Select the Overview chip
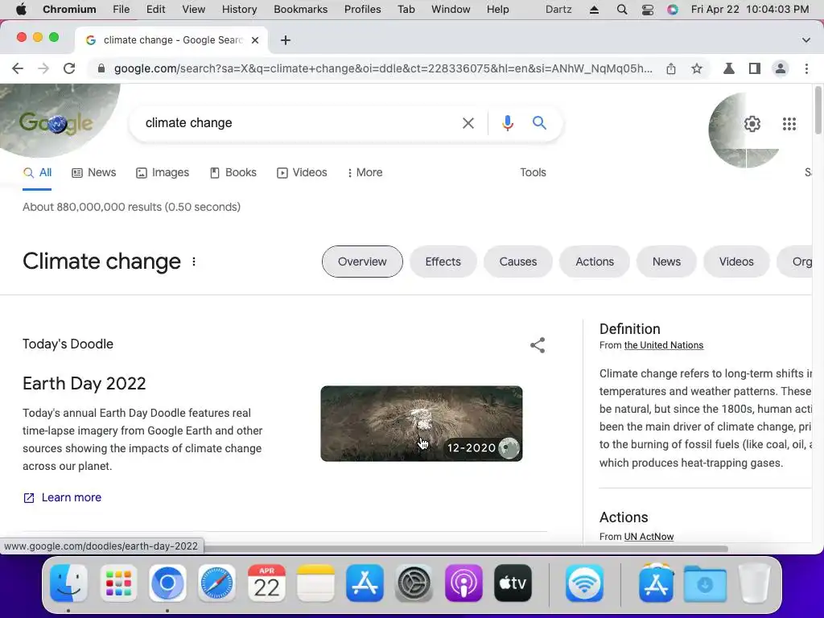824x618 pixels. [362, 262]
